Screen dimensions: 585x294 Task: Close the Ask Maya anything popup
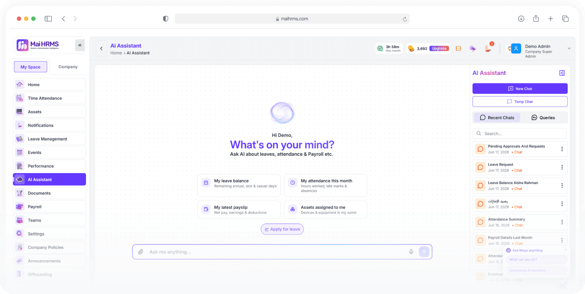tap(566, 250)
